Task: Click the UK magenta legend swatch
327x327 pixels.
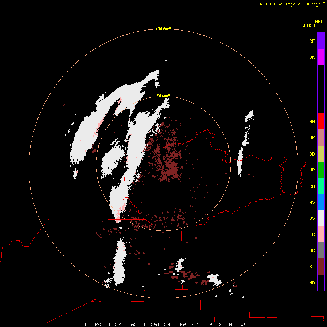Action: click(x=321, y=57)
